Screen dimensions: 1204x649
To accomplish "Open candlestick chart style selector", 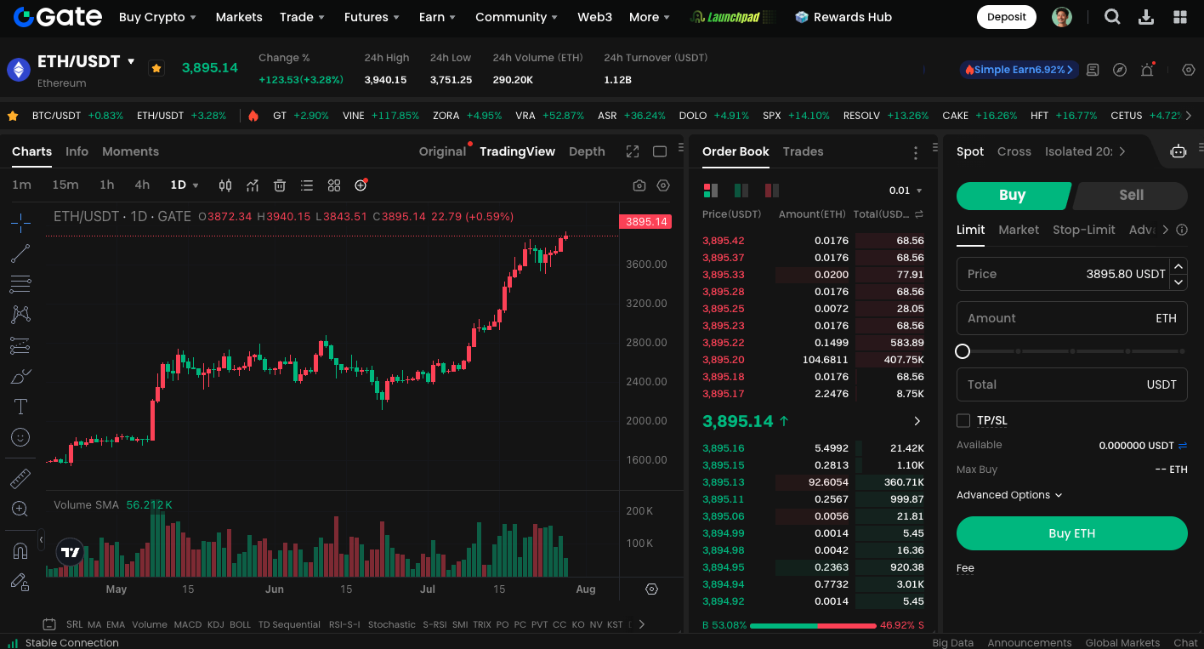I will [225, 185].
